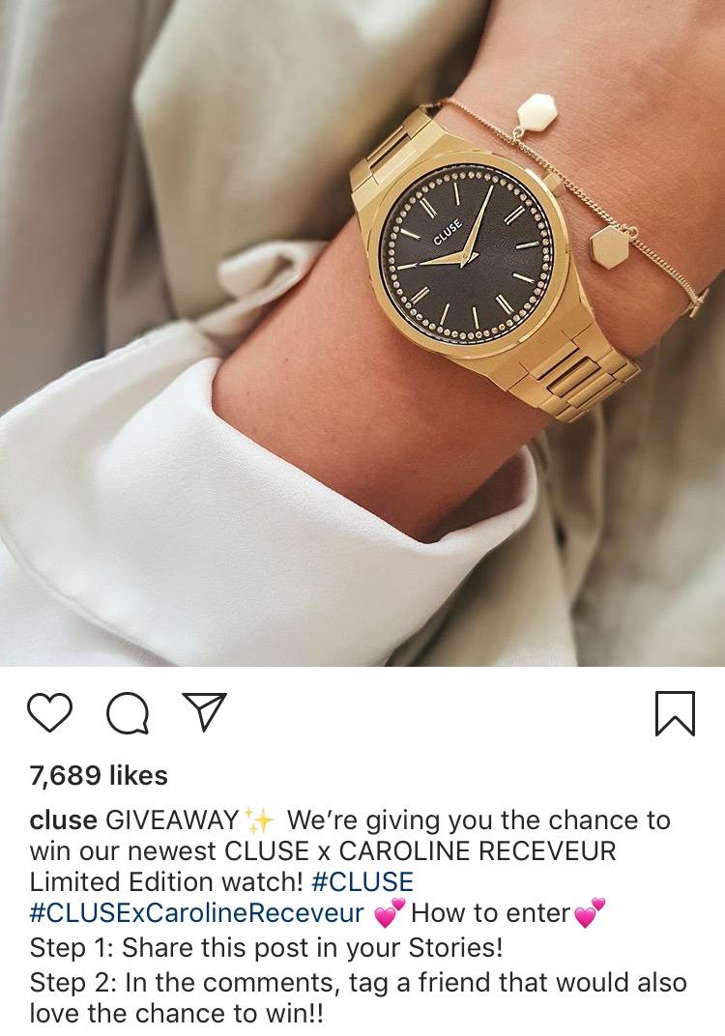Click the GIVEAWAY caption text
725x1036 pixels.
pyautogui.click(x=172, y=820)
